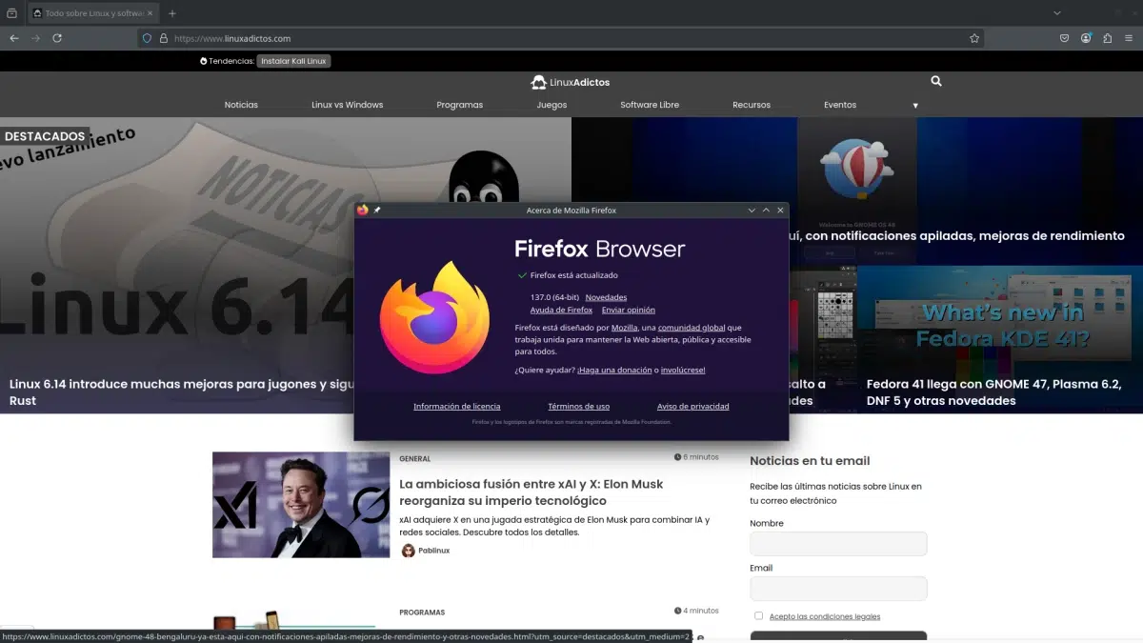Viewport: 1143px width, 643px height.
Task: Click the search magnifier on LinuxAdictos
Action: coord(935,81)
